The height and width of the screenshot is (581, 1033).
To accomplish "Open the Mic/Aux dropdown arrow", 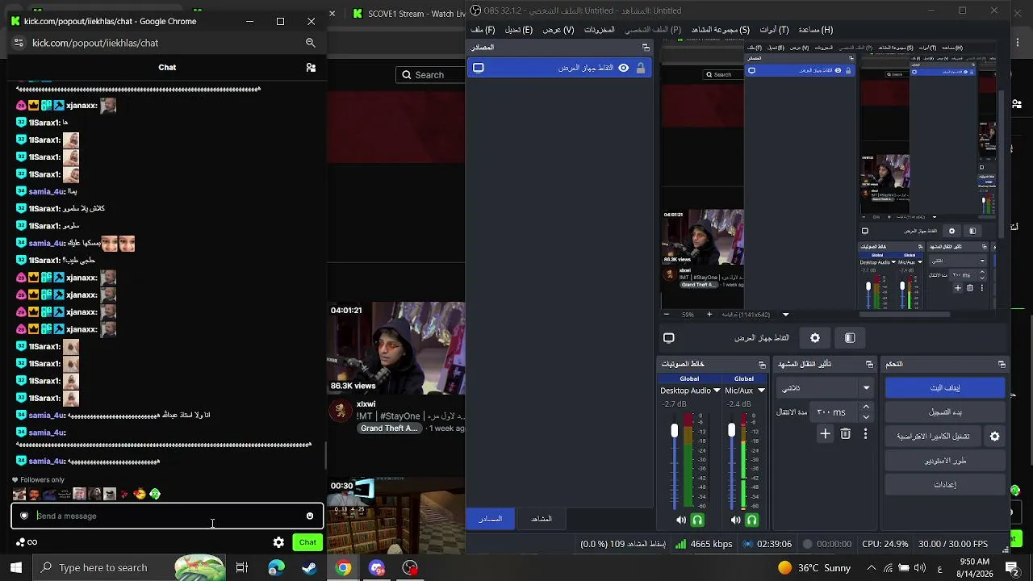I will (x=761, y=391).
